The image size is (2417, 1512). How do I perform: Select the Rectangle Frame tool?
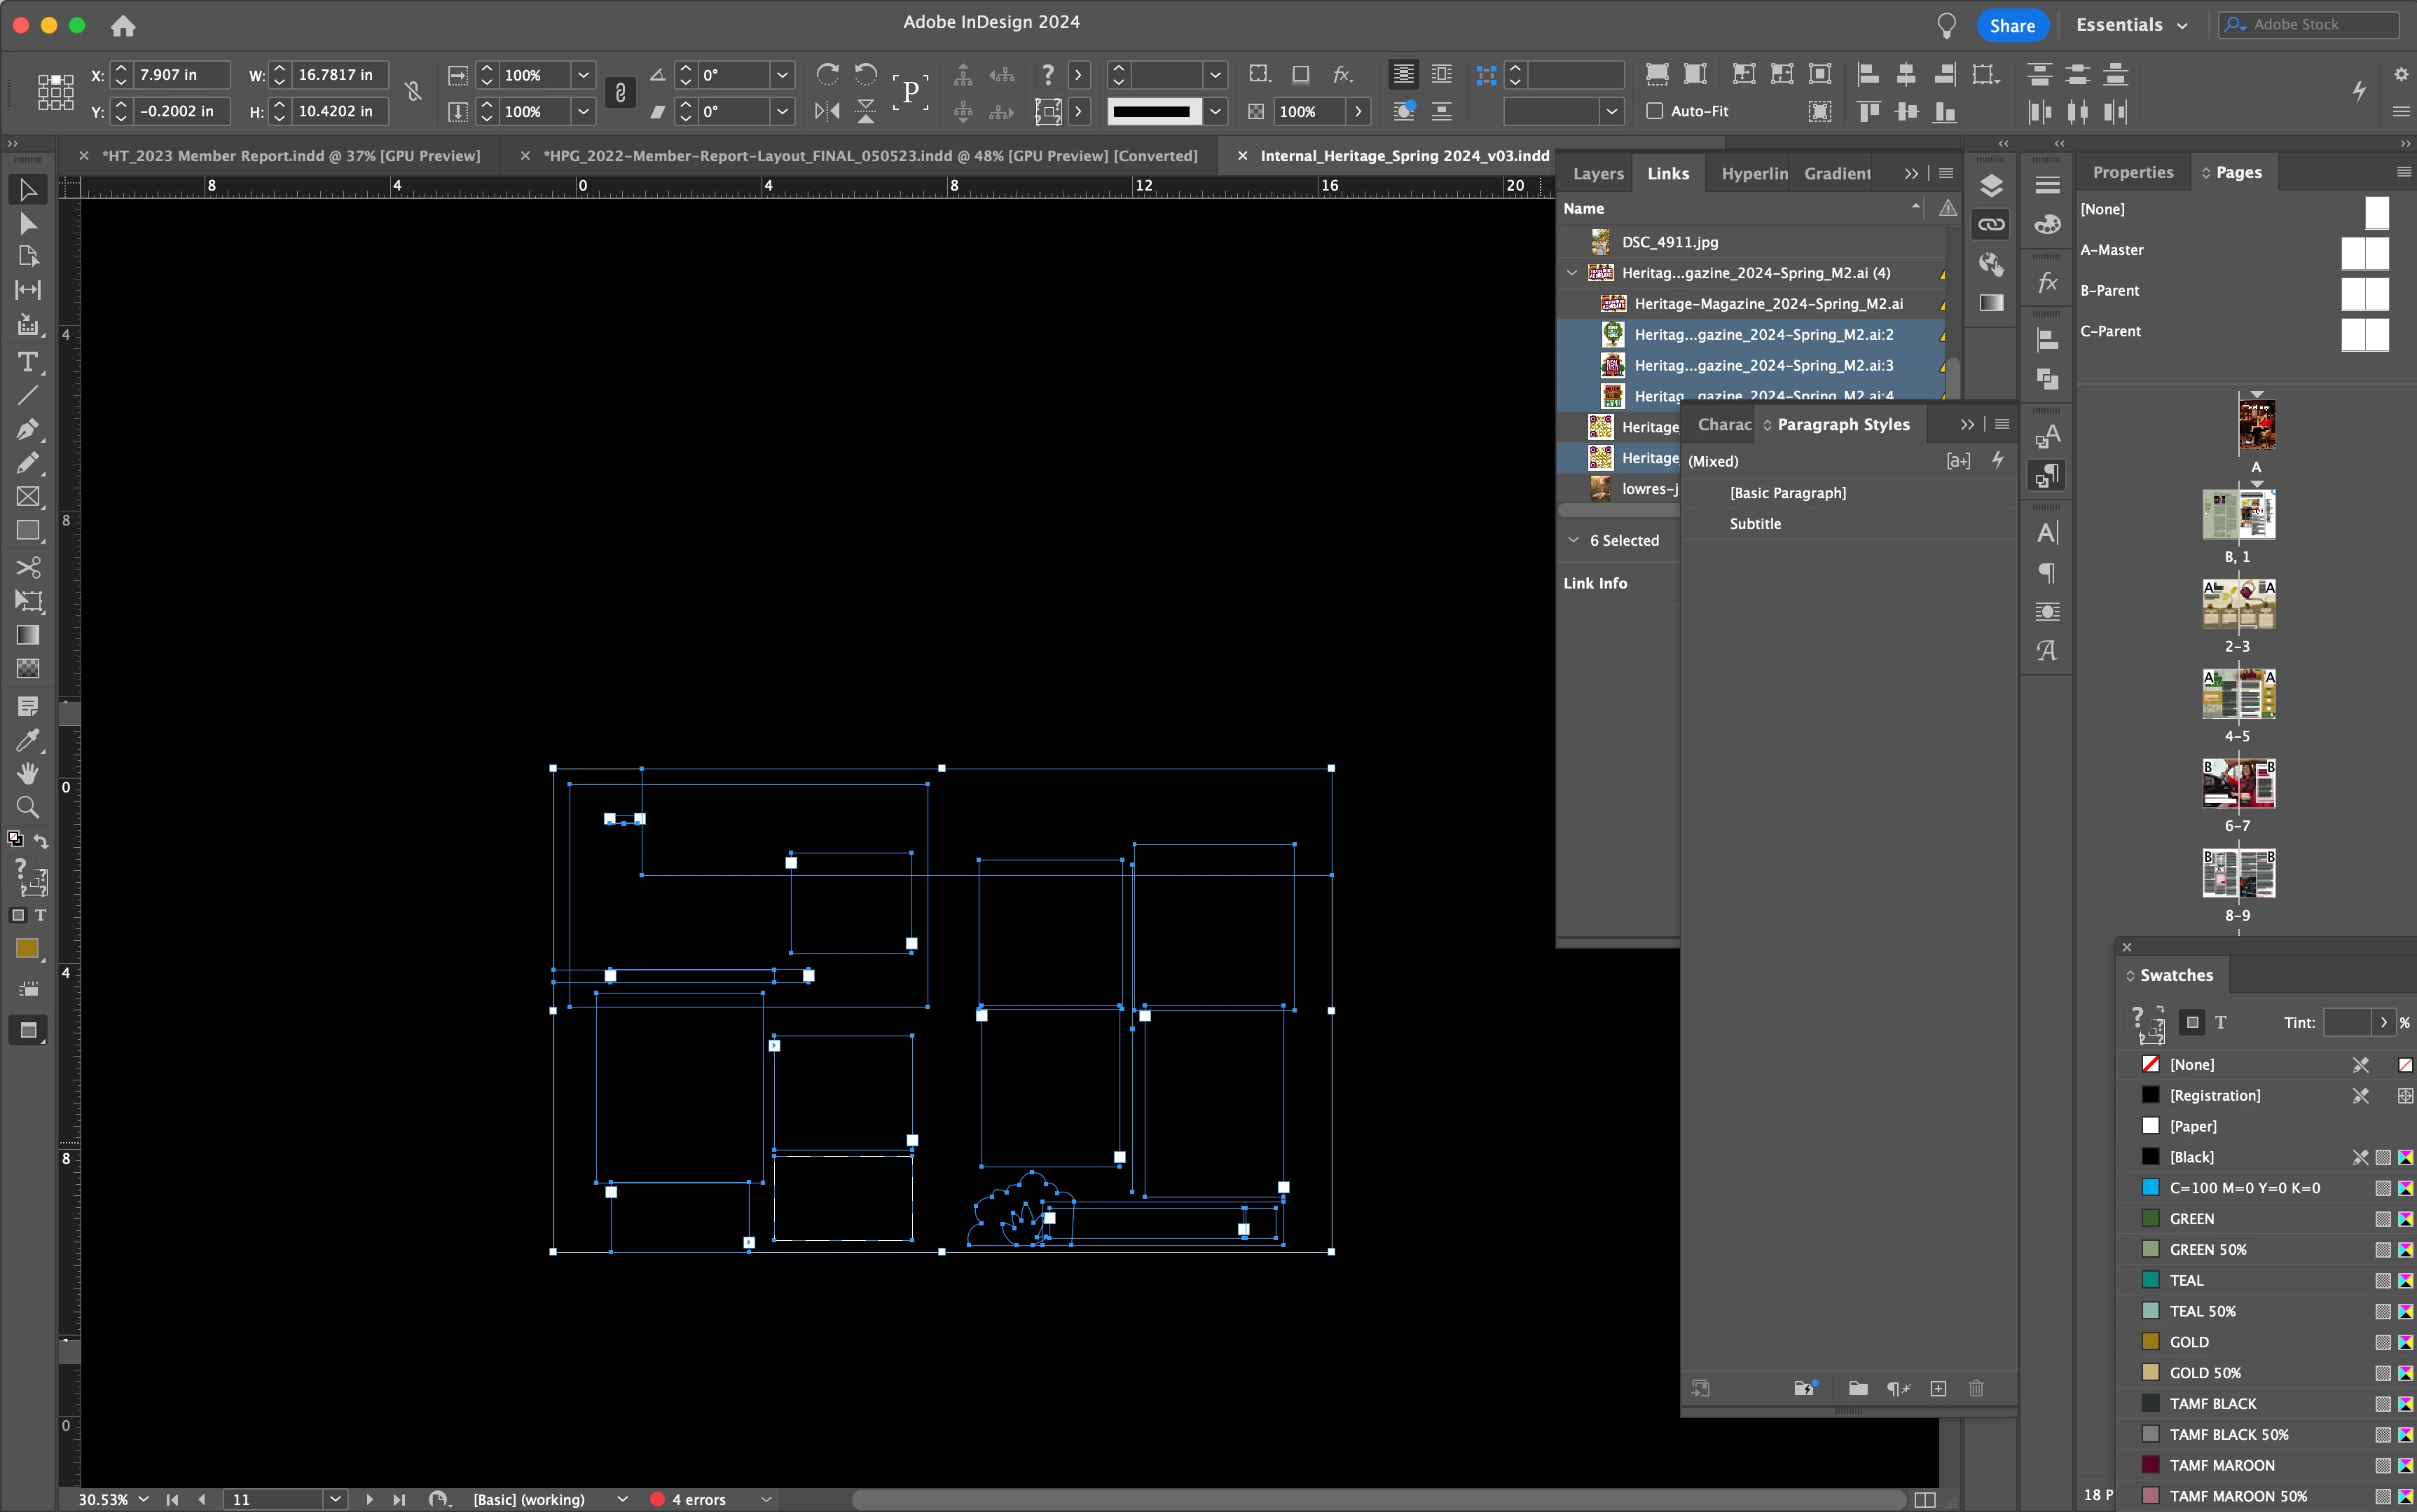pos(28,497)
